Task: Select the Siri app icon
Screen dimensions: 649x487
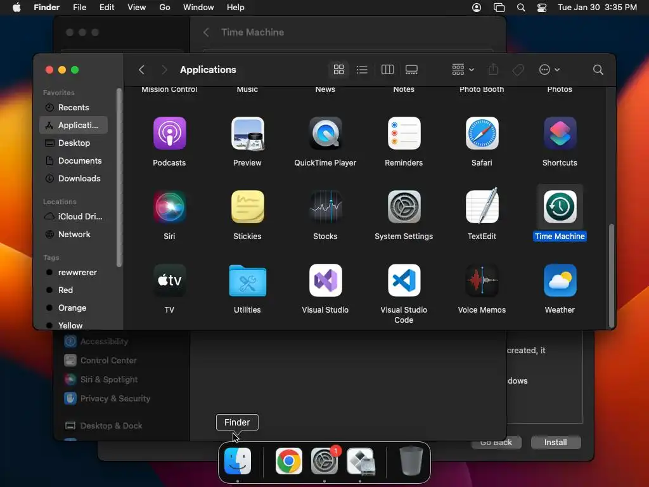Action: (169, 207)
